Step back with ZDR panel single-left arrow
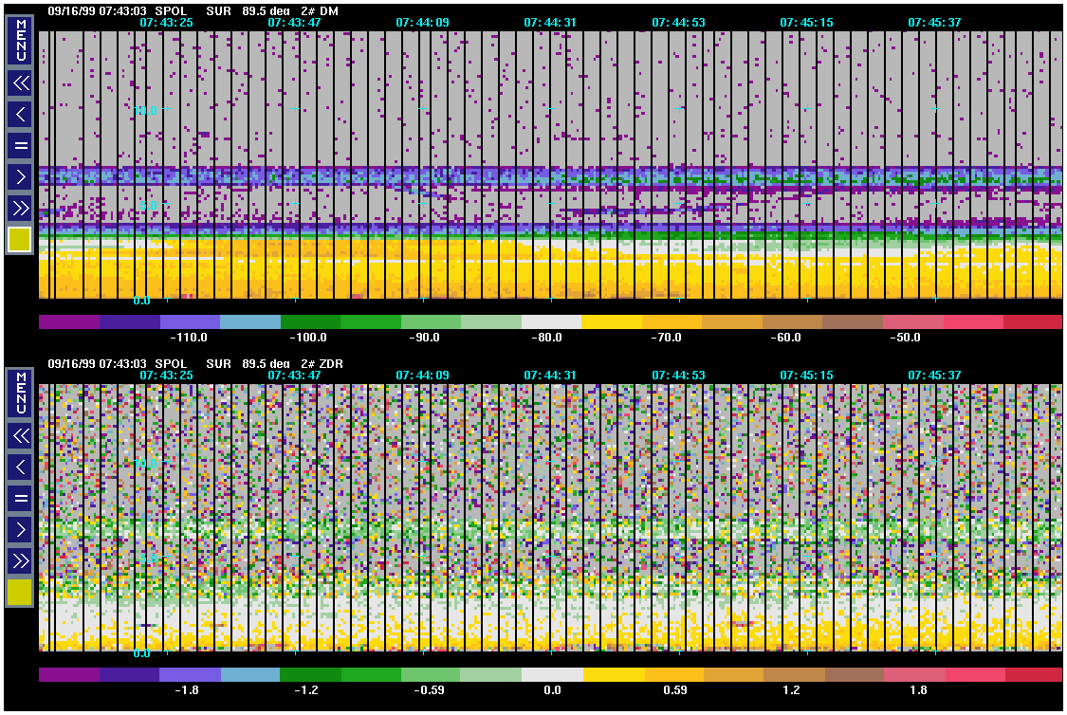The width and height of the screenshot is (1067, 715). pos(21,467)
